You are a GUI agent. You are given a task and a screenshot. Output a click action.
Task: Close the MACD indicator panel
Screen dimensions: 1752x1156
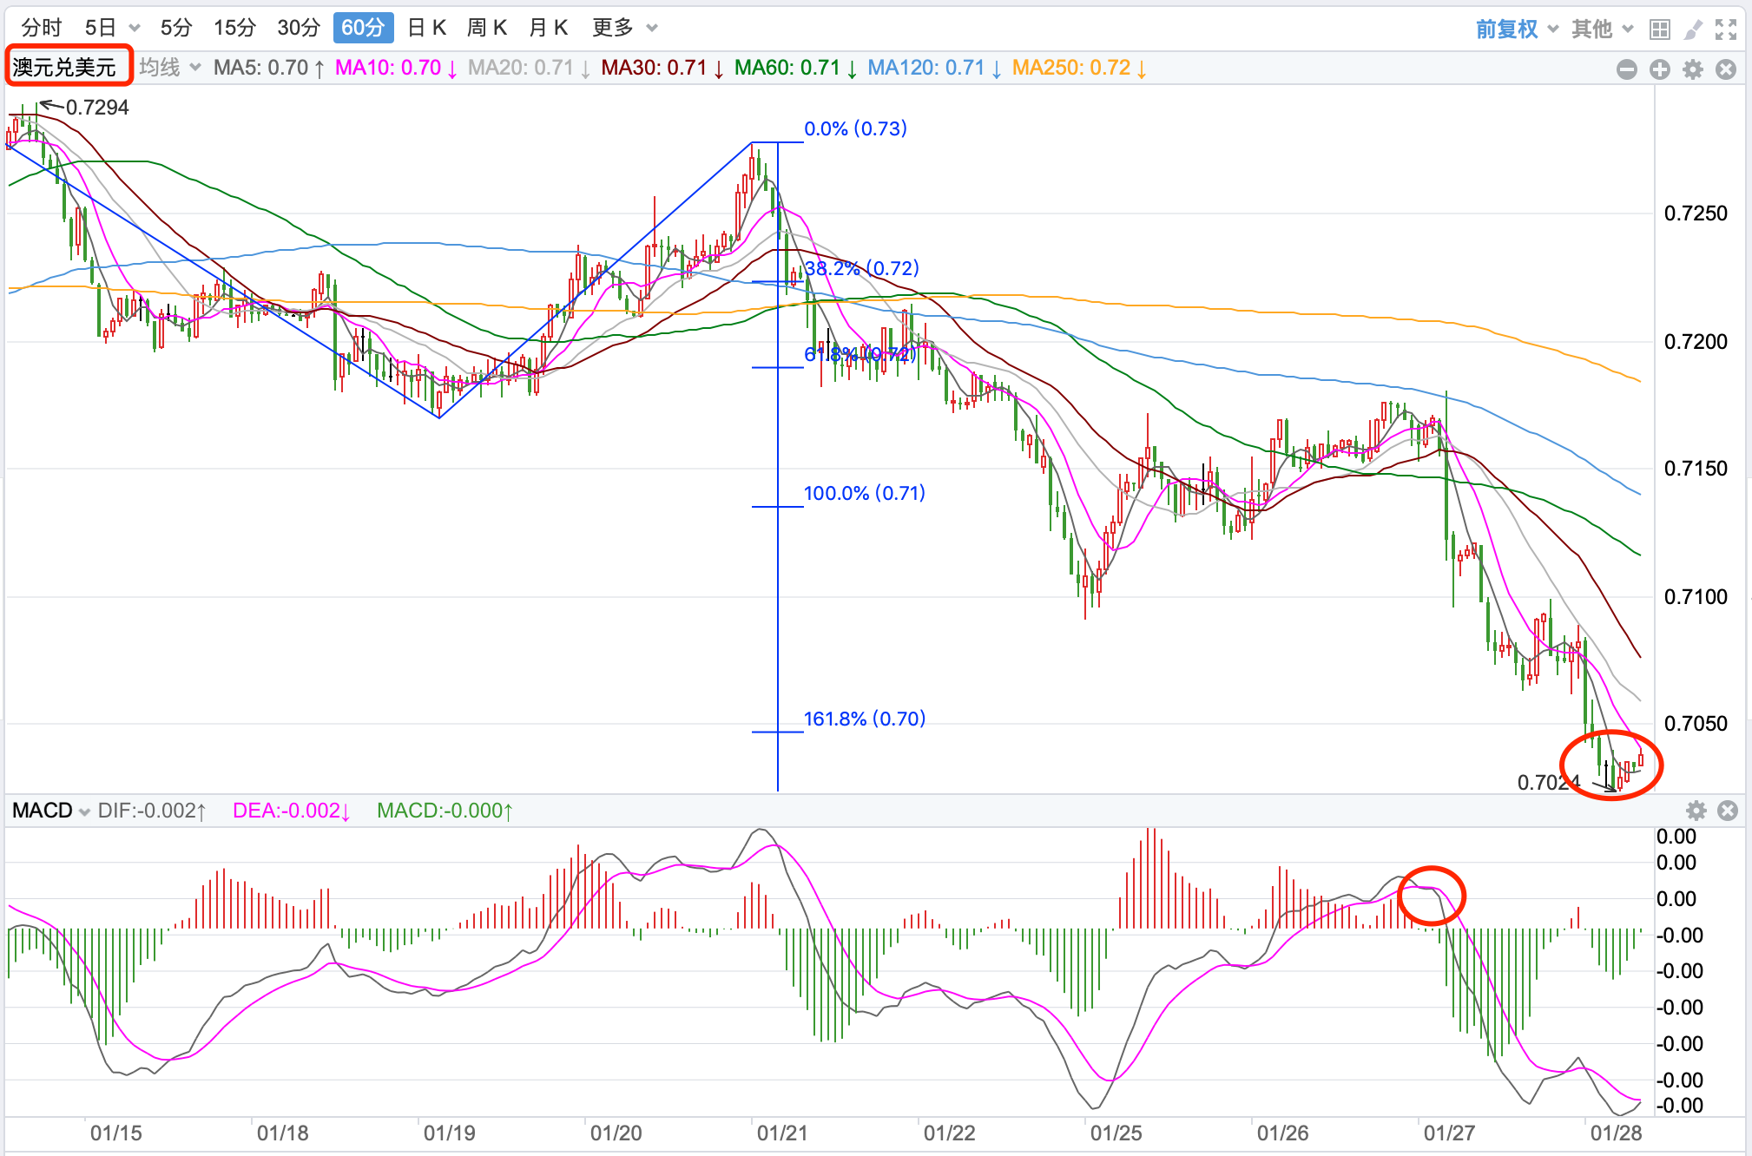(x=1728, y=811)
